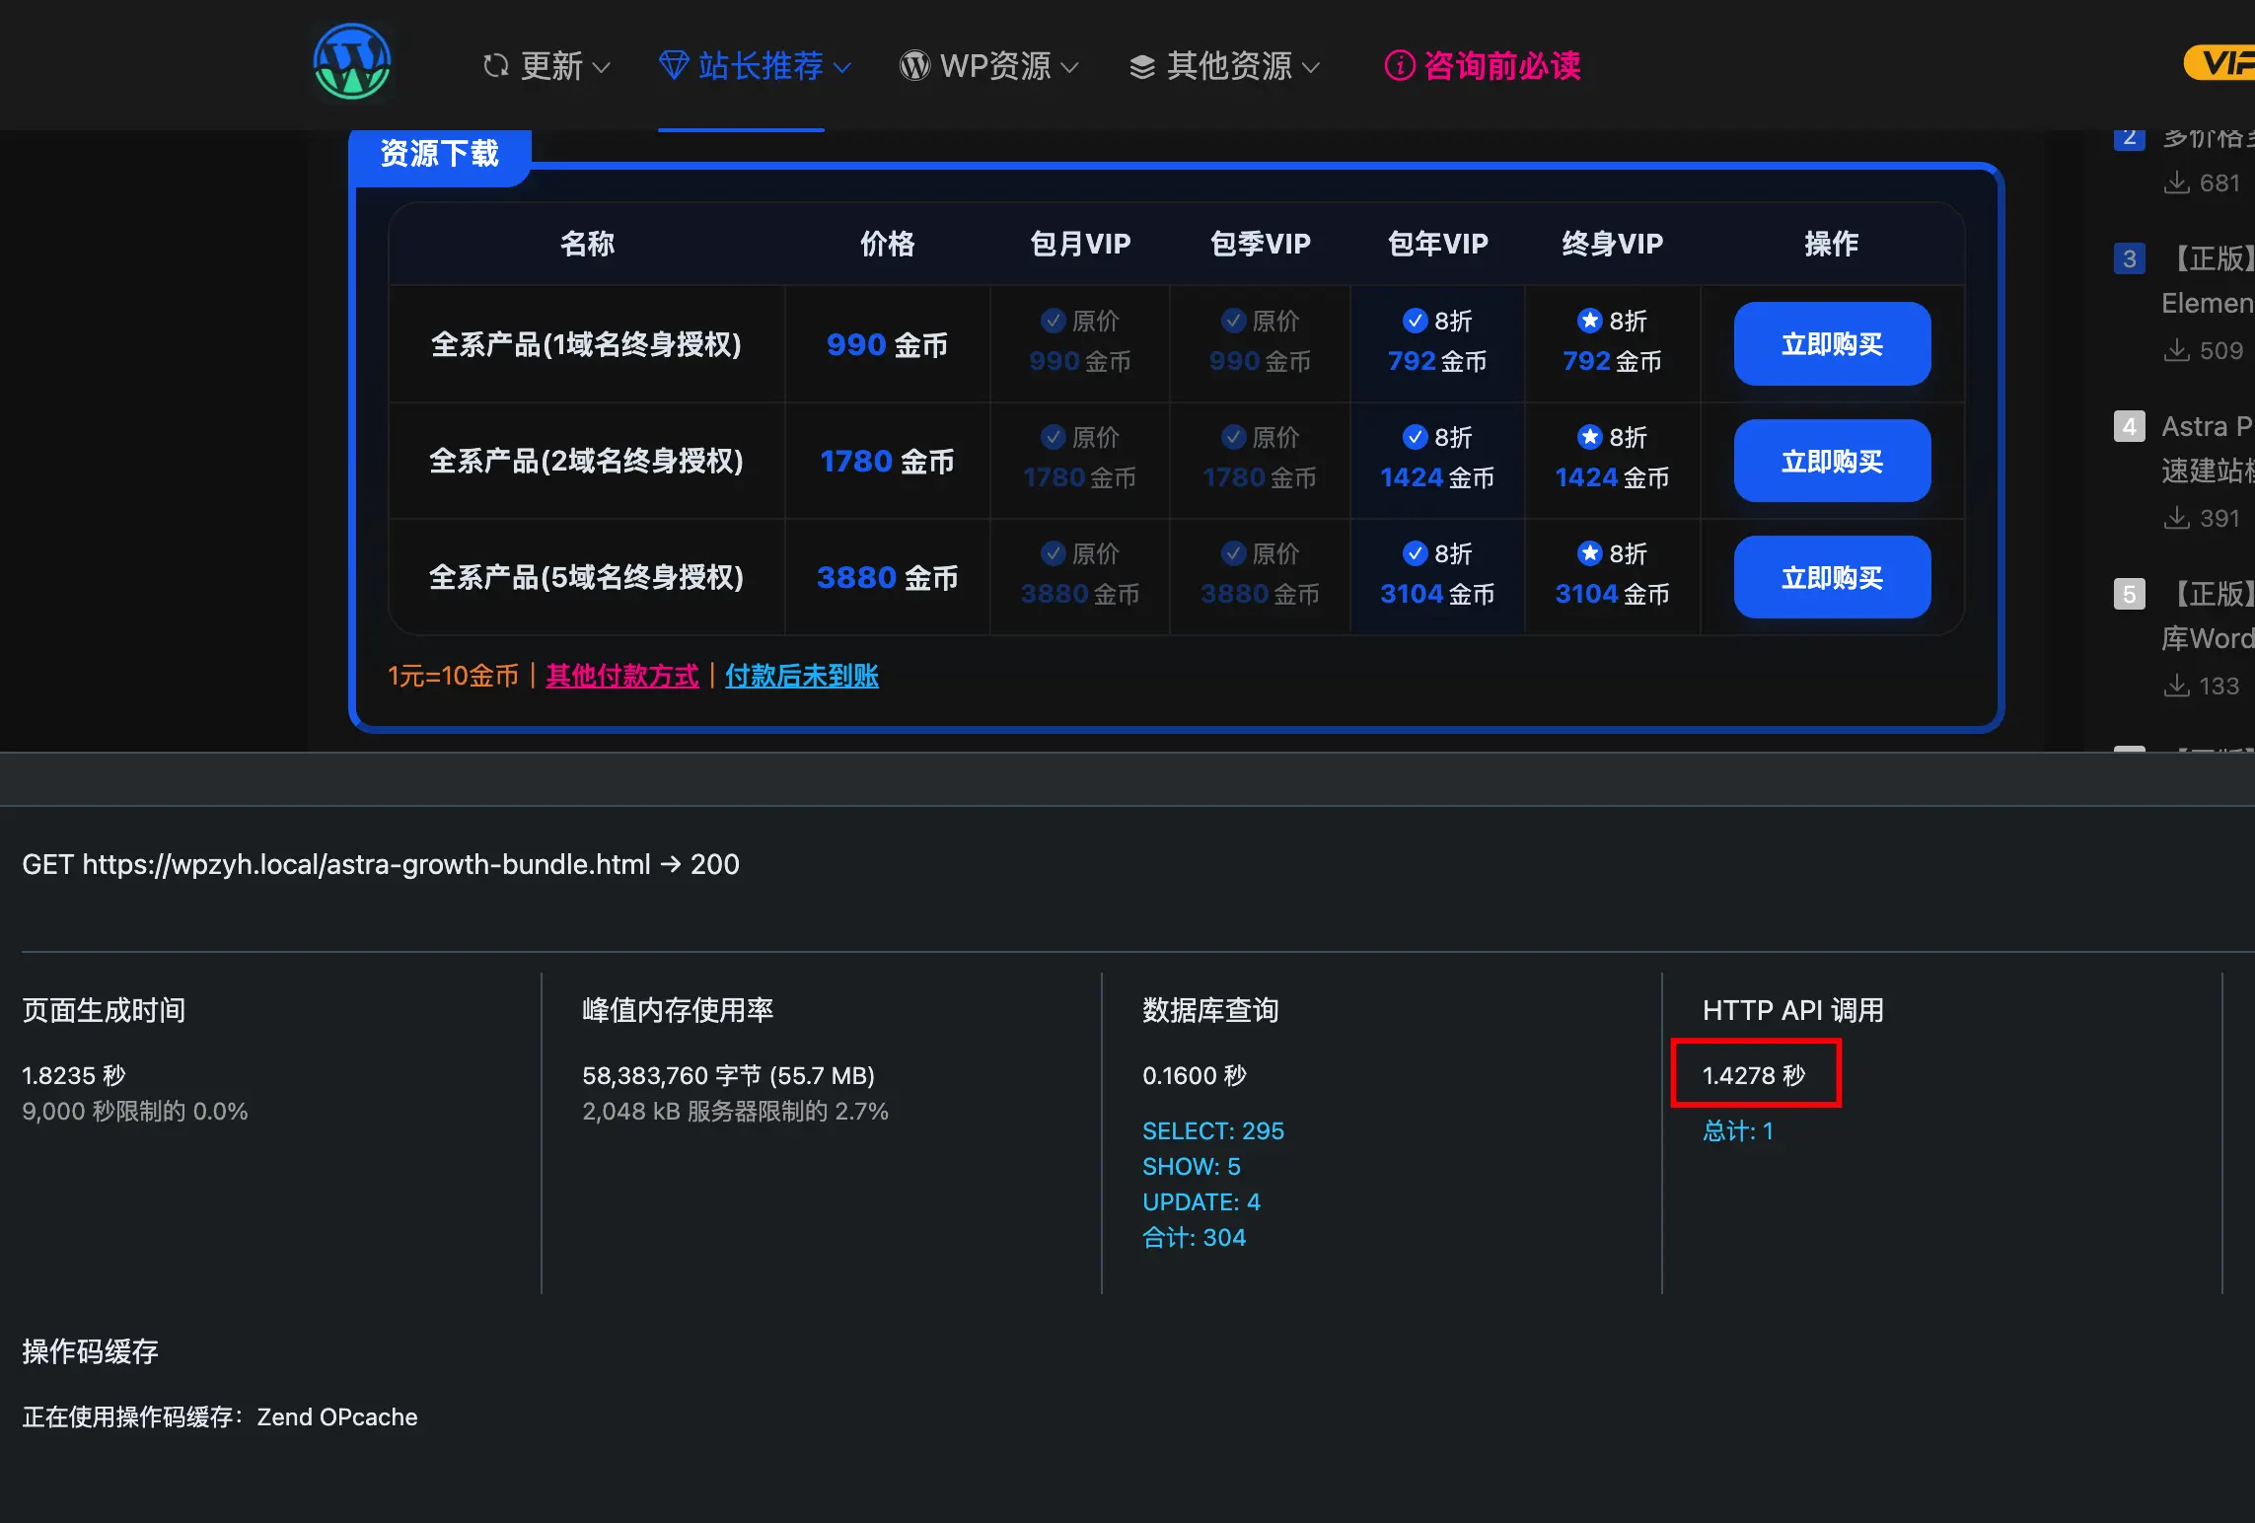Click check icon in 包月VIP 3880 cell

pos(1054,553)
